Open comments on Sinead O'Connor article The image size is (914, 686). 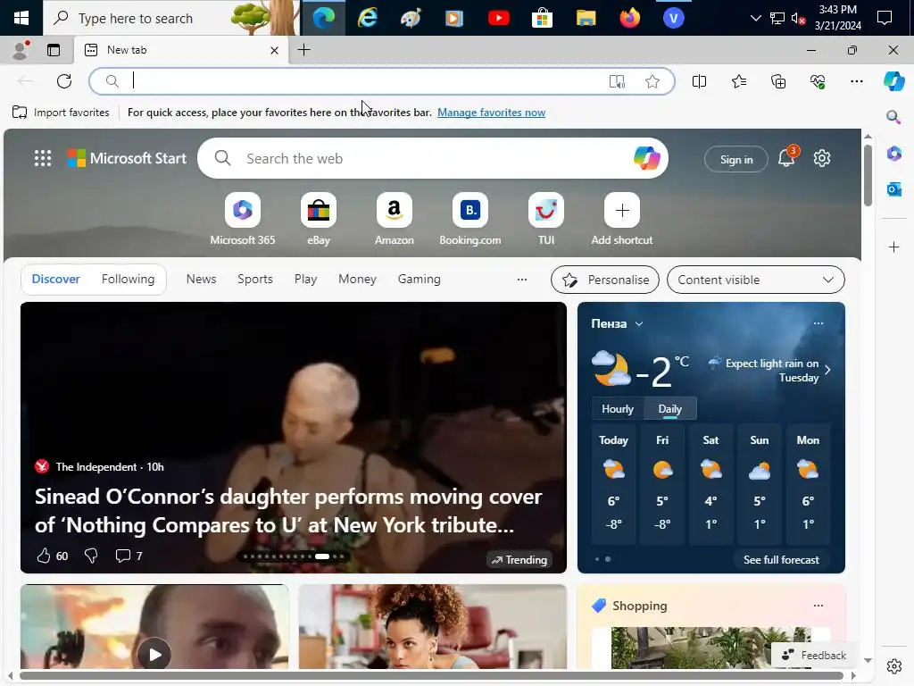129,556
